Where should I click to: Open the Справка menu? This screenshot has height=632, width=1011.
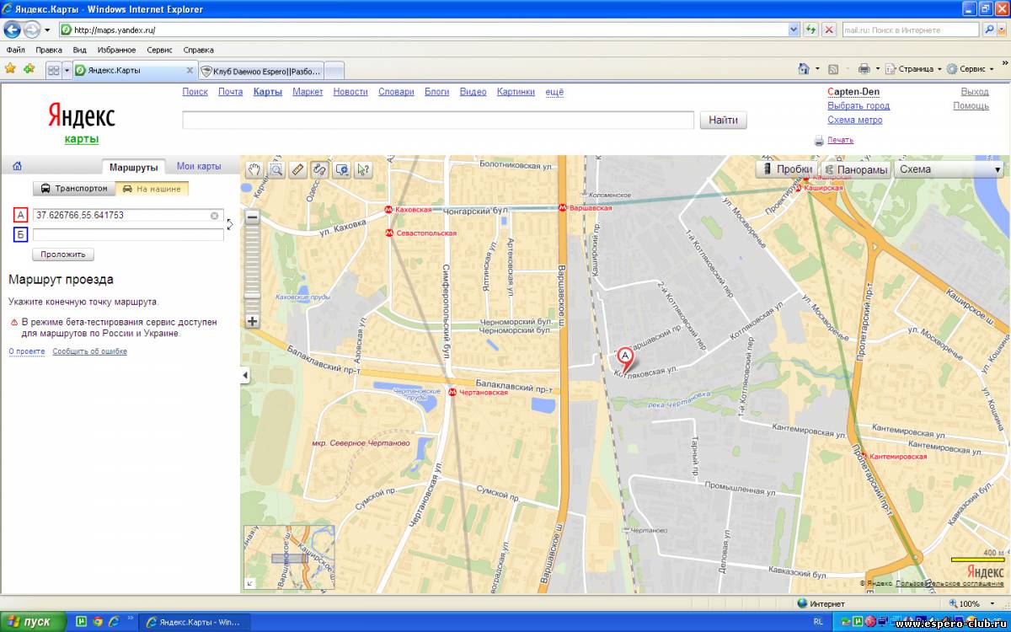(x=198, y=50)
